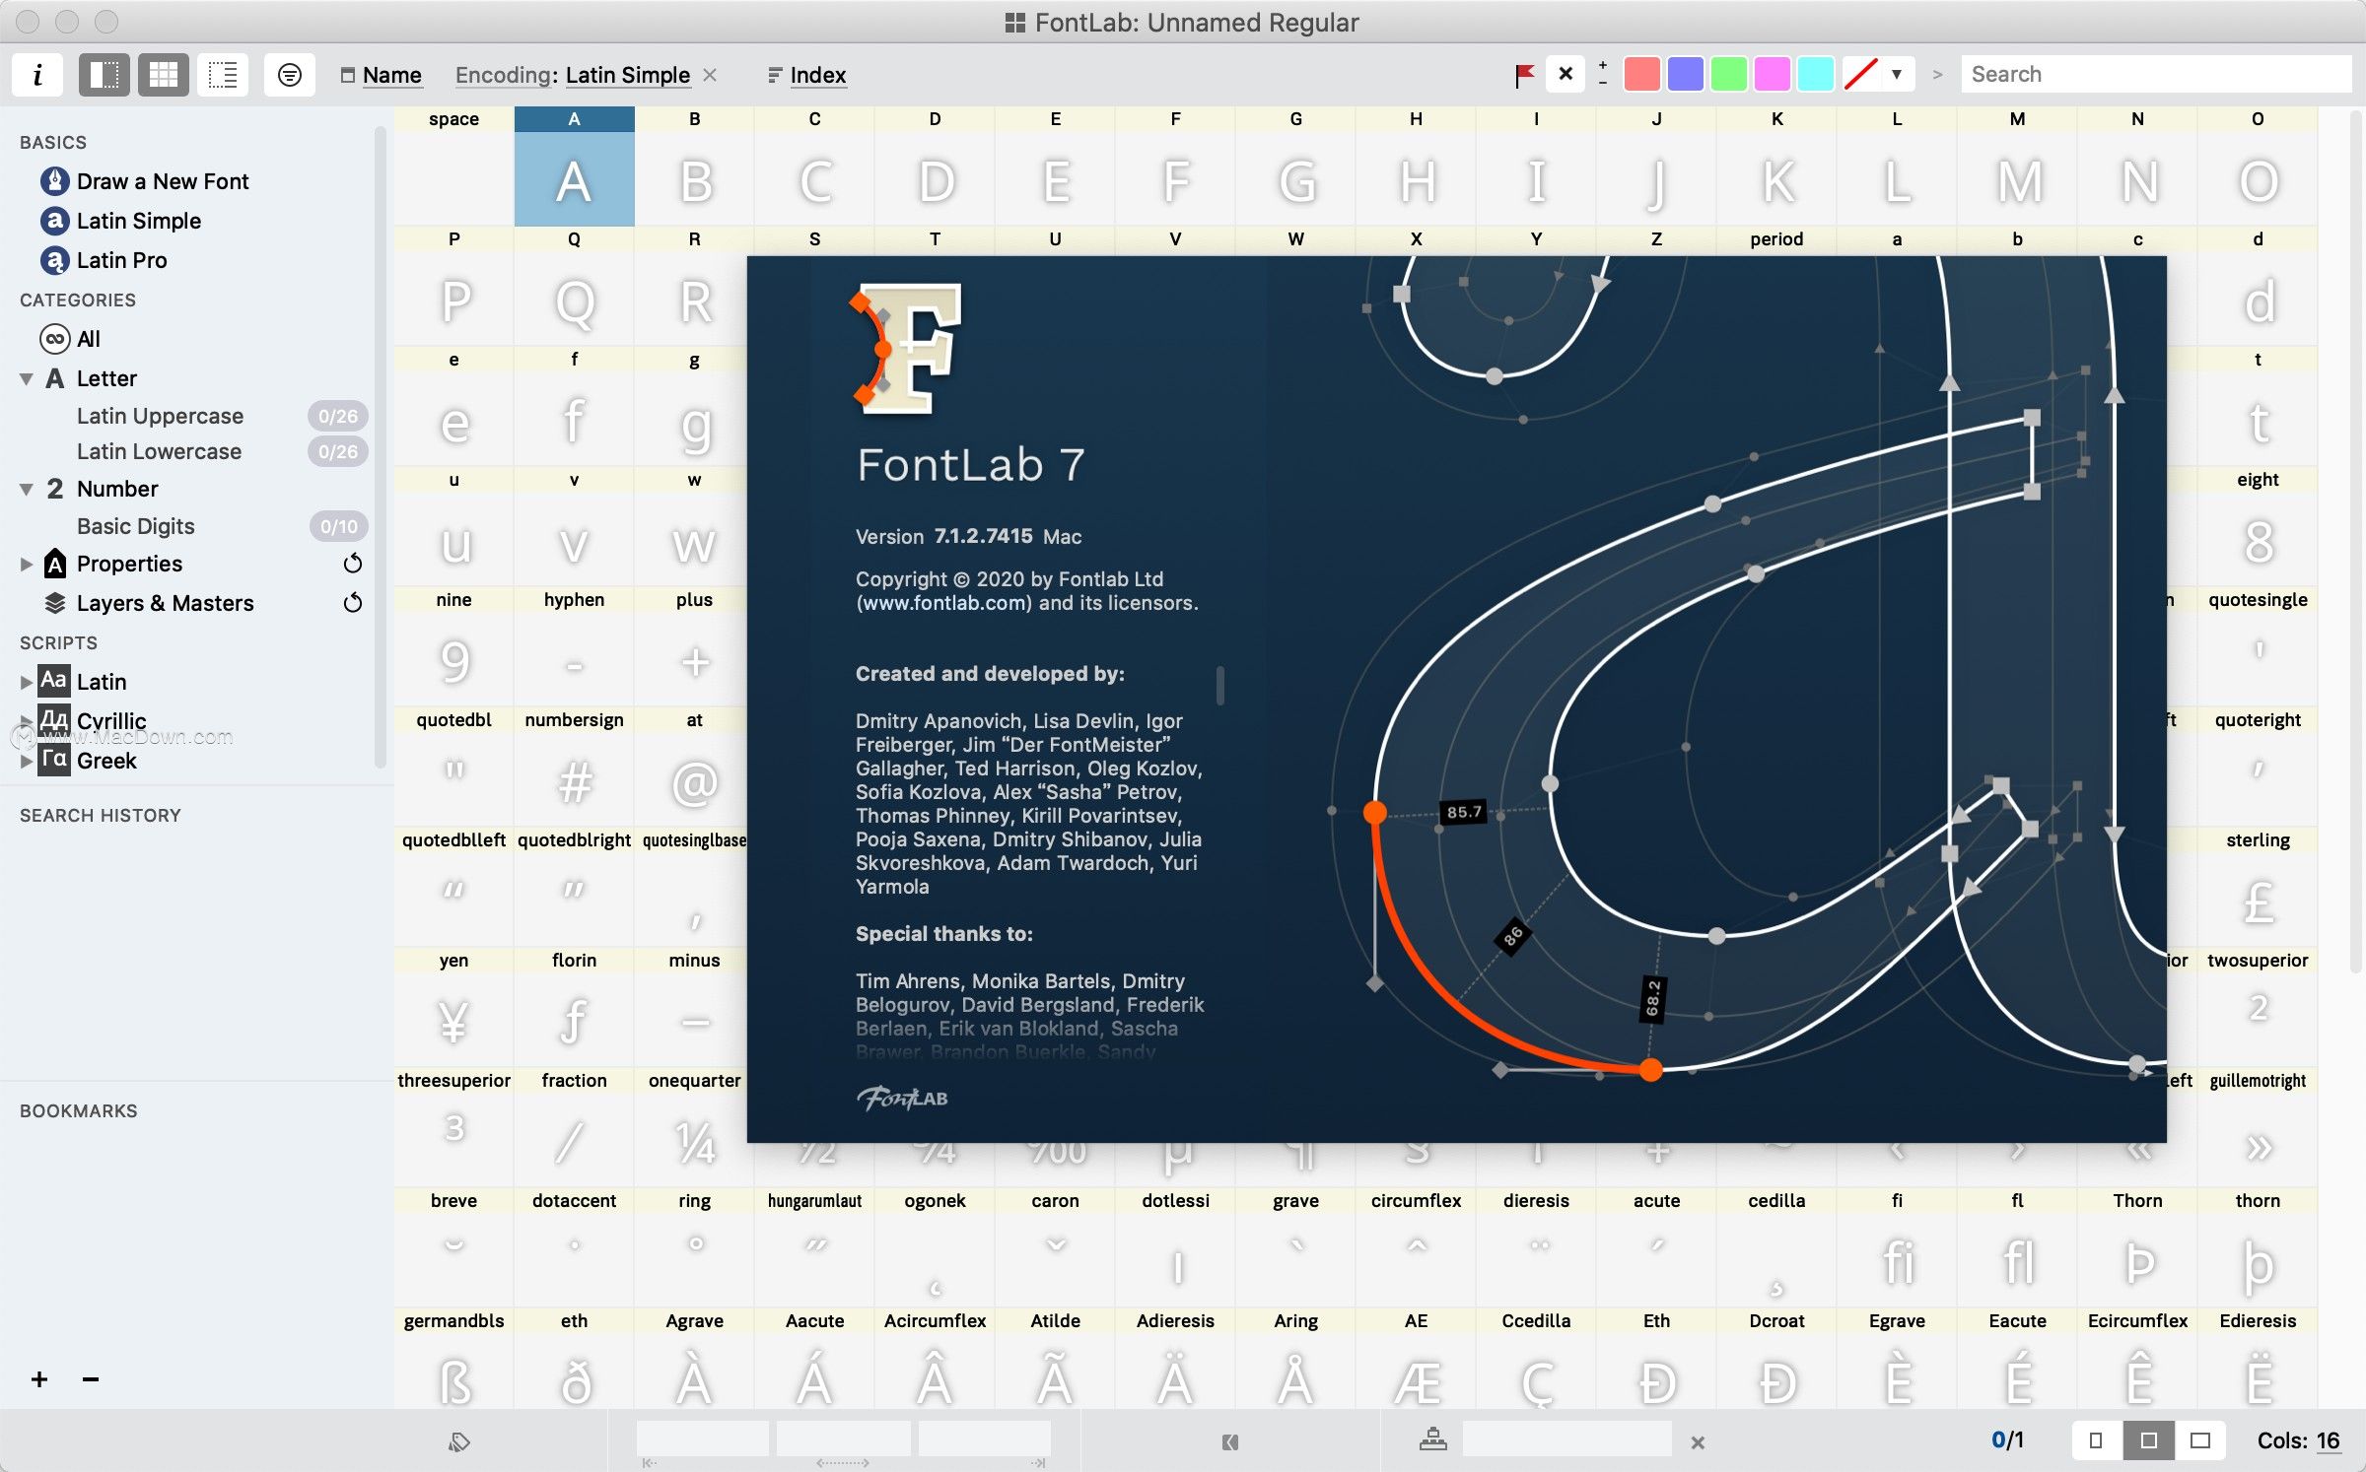Refresh Layers & Masters

pos(352,603)
